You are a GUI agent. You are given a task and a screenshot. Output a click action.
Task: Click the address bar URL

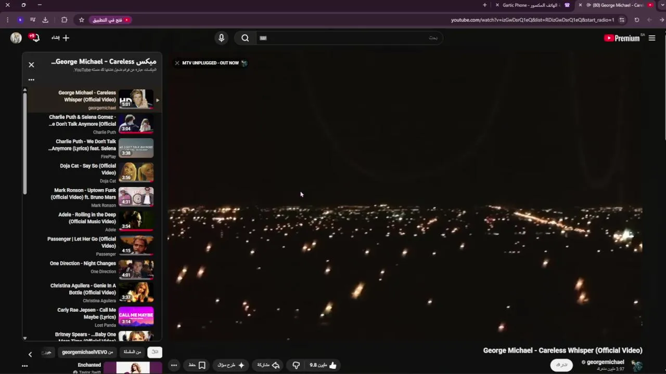click(x=532, y=20)
